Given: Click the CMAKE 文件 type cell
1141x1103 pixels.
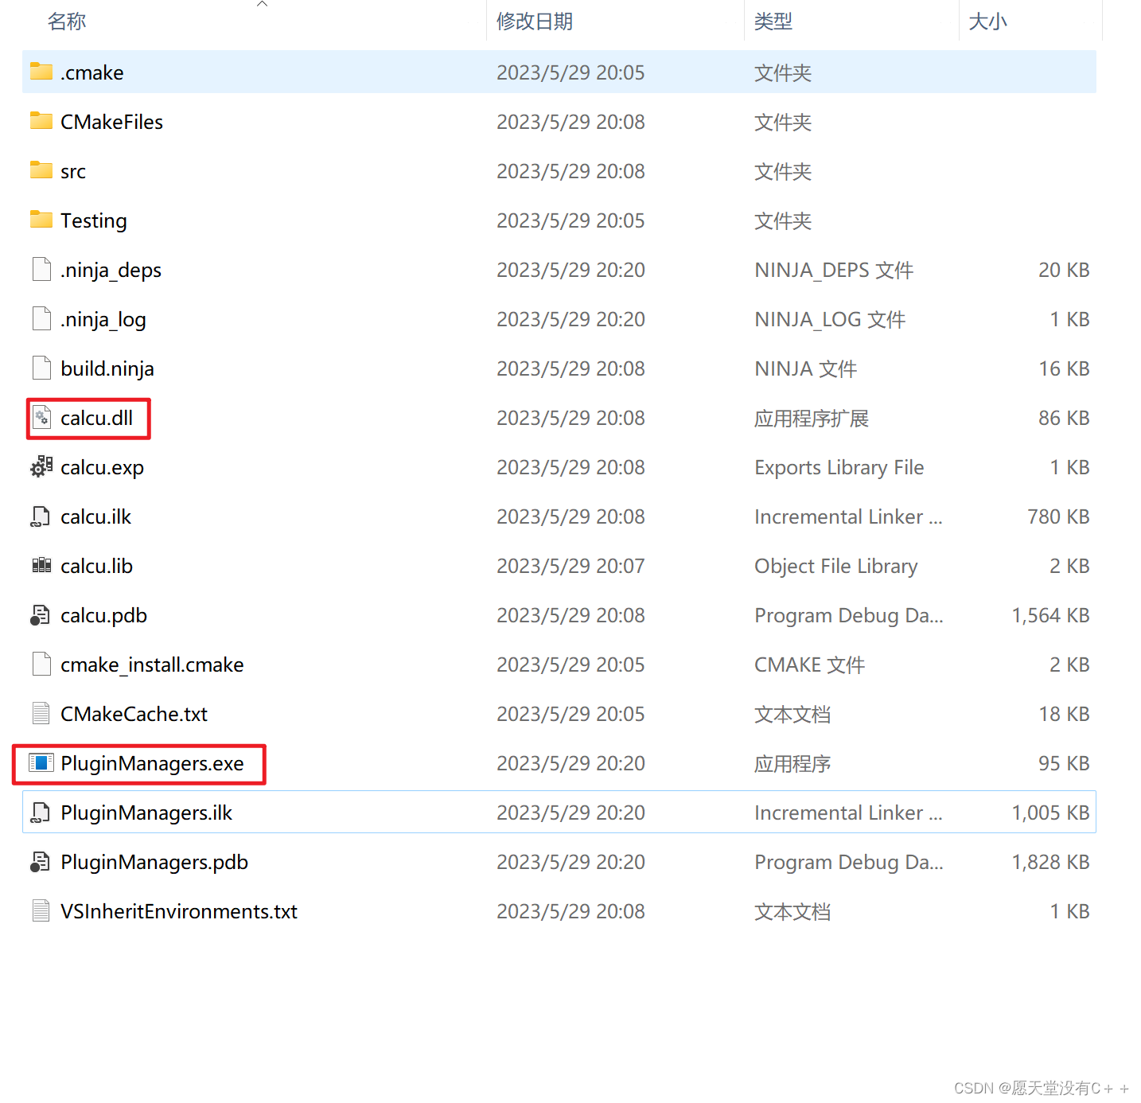Looking at the screenshot, I should coord(809,665).
